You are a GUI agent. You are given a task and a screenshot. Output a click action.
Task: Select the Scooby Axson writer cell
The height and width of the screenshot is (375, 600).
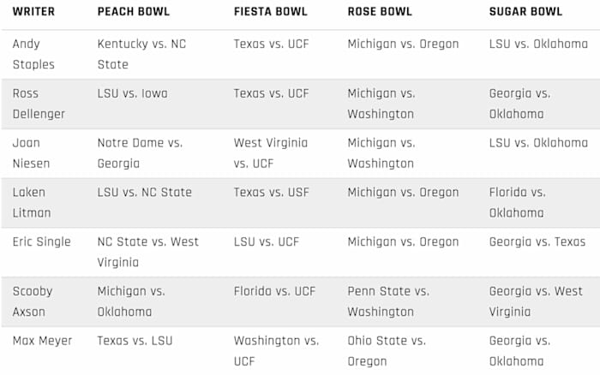click(33, 301)
